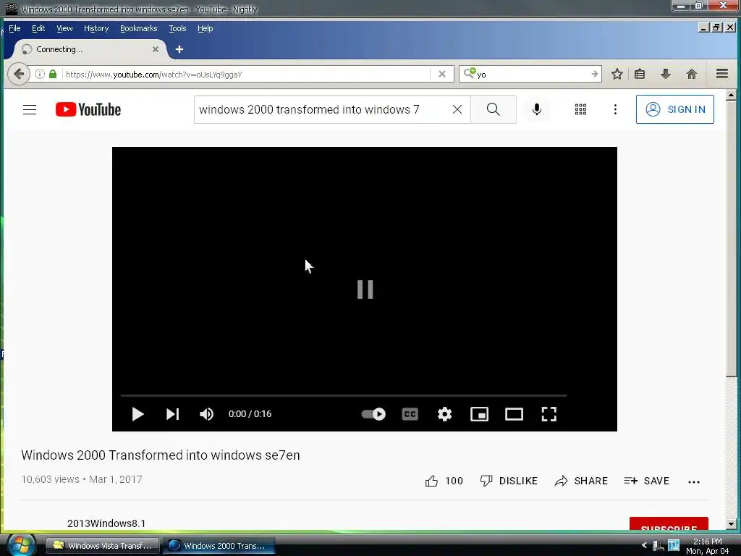Click the search go arrow

click(595, 75)
